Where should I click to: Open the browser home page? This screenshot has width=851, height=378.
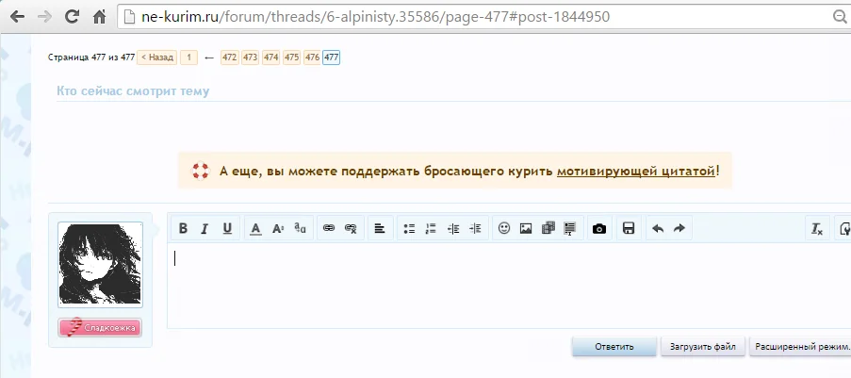99,17
